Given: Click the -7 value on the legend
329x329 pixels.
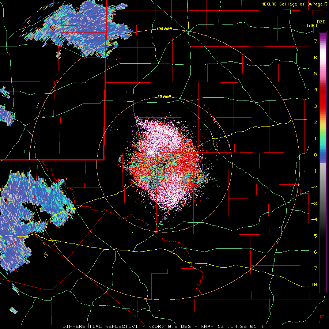Looking at the screenshot, I should point(314,268).
